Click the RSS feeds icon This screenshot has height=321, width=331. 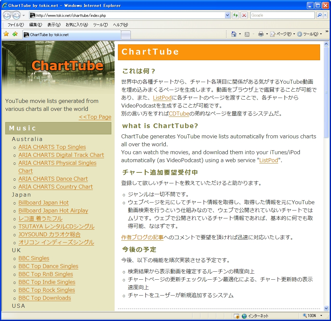pyautogui.click(x=247, y=34)
